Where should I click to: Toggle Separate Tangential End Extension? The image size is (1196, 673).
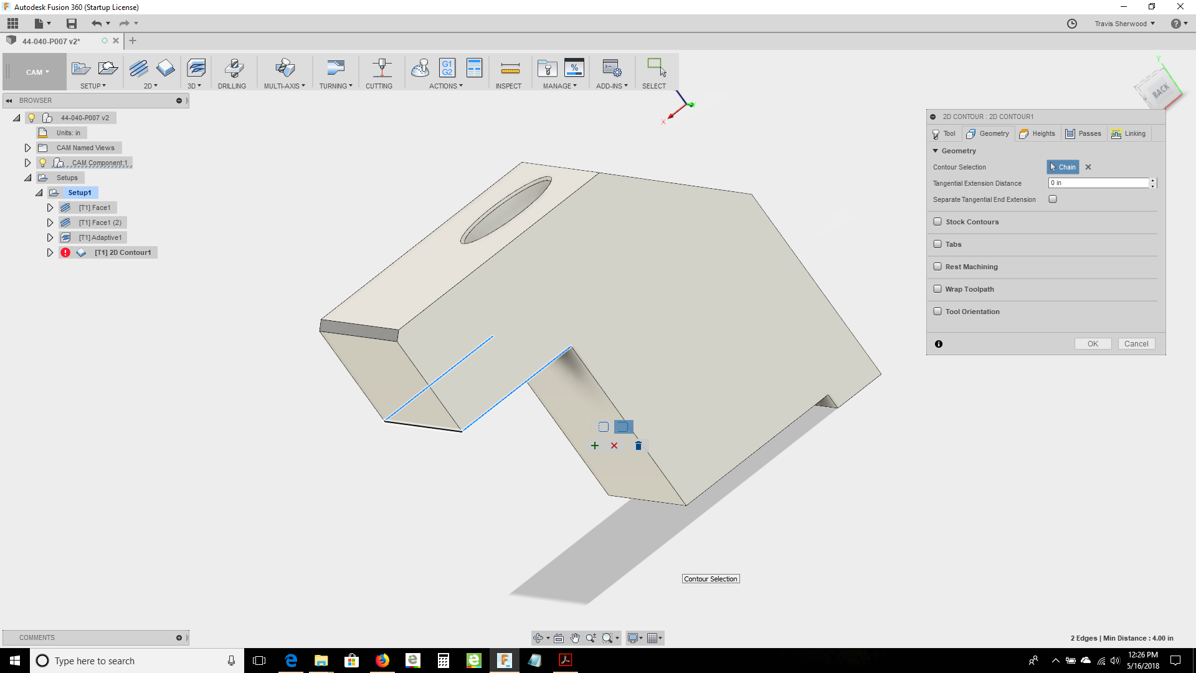(1053, 198)
